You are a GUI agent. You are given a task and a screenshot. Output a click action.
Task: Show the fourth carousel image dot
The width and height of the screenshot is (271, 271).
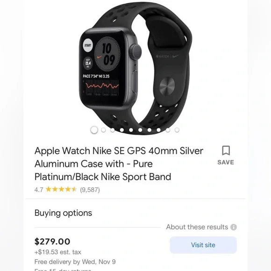point(122,130)
